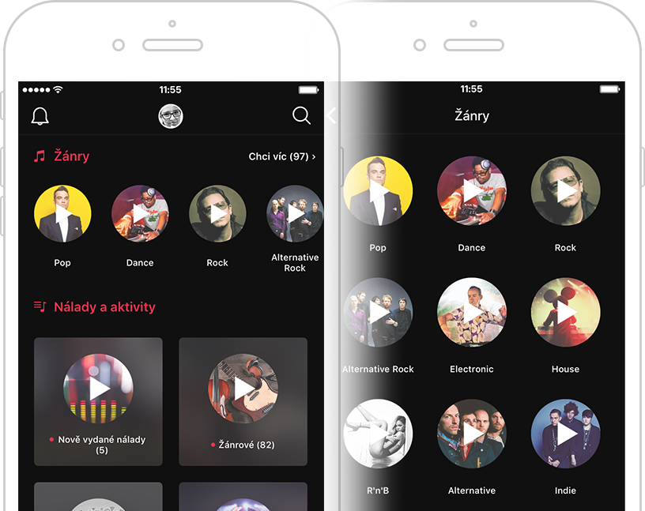Click the Dance label on the left phone
Viewport: 645px width, 511px height.
tap(140, 263)
